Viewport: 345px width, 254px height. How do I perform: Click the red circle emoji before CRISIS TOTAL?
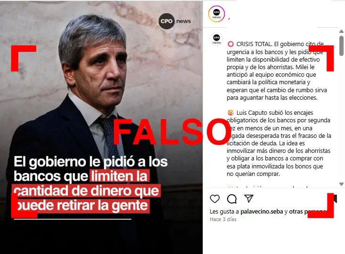(x=230, y=44)
